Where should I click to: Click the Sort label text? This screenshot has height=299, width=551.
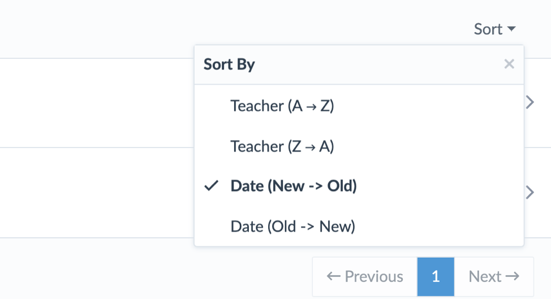click(x=488, y=29)
